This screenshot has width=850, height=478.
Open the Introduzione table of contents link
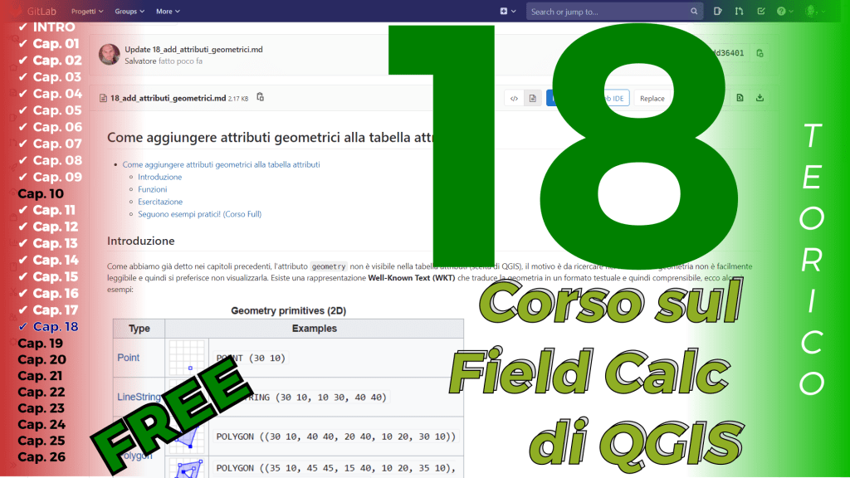point(159,177)
